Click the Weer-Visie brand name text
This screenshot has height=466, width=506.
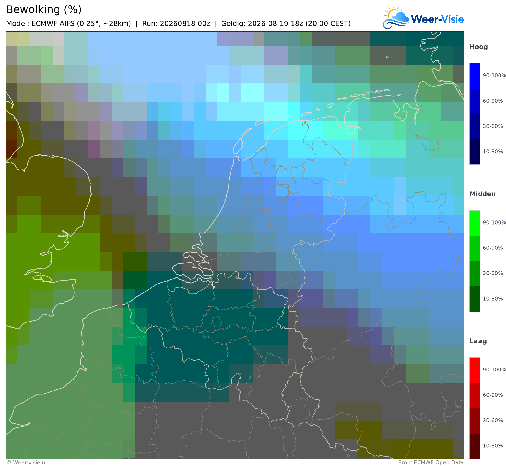[437, 19]
